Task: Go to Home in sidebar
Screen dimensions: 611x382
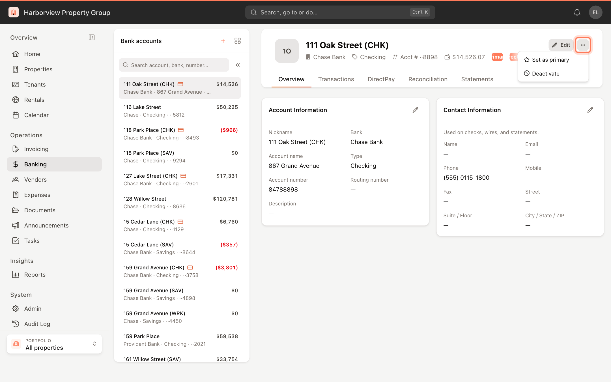Action: 54,54
